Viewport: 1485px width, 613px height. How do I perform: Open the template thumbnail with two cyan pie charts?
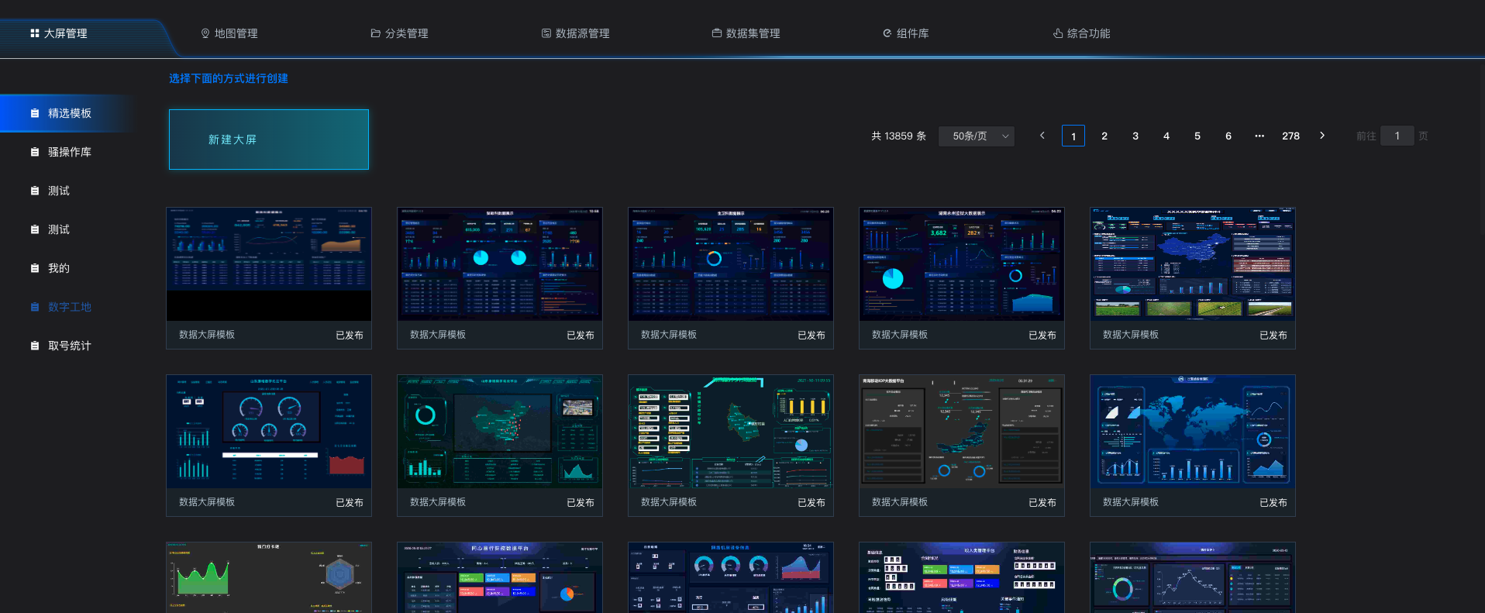[x=500, y=264]
